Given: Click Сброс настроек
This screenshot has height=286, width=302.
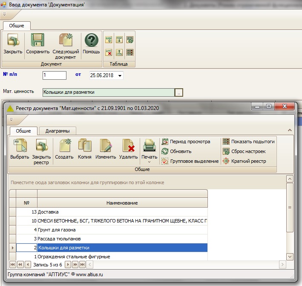Looking at the screenshot, I should [244, 151].
